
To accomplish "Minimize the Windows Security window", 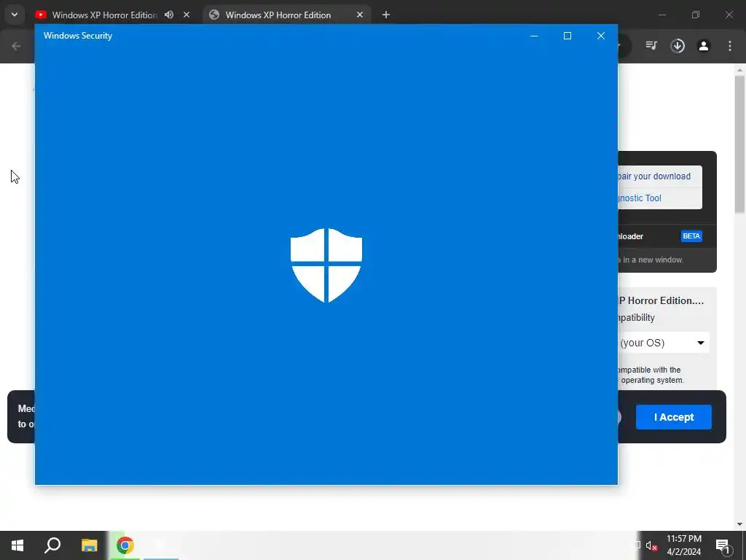I will [534, 36].
